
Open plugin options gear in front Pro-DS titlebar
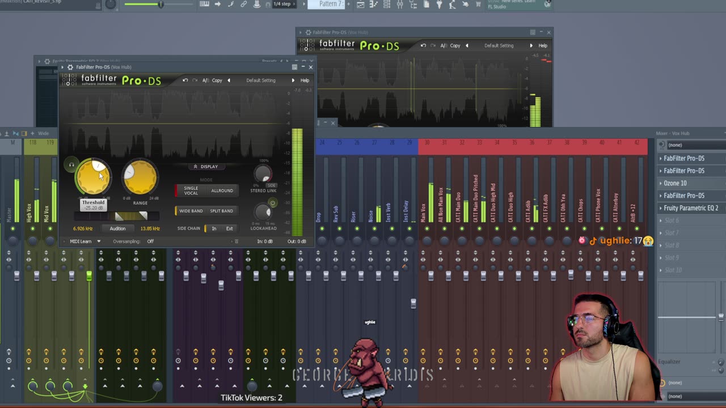tap(70, 67)
